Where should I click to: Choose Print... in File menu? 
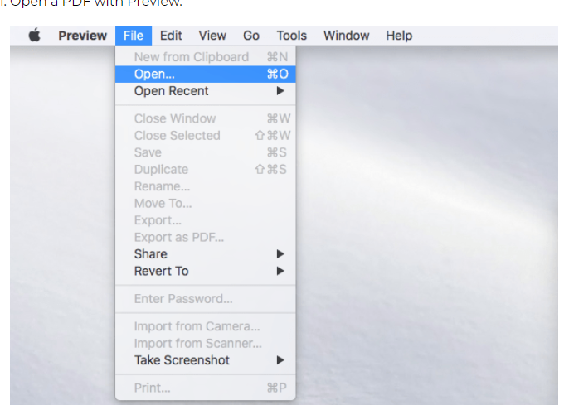coord(206,388)
